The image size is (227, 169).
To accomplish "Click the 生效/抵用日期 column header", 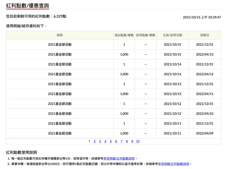I will [172, 35].
